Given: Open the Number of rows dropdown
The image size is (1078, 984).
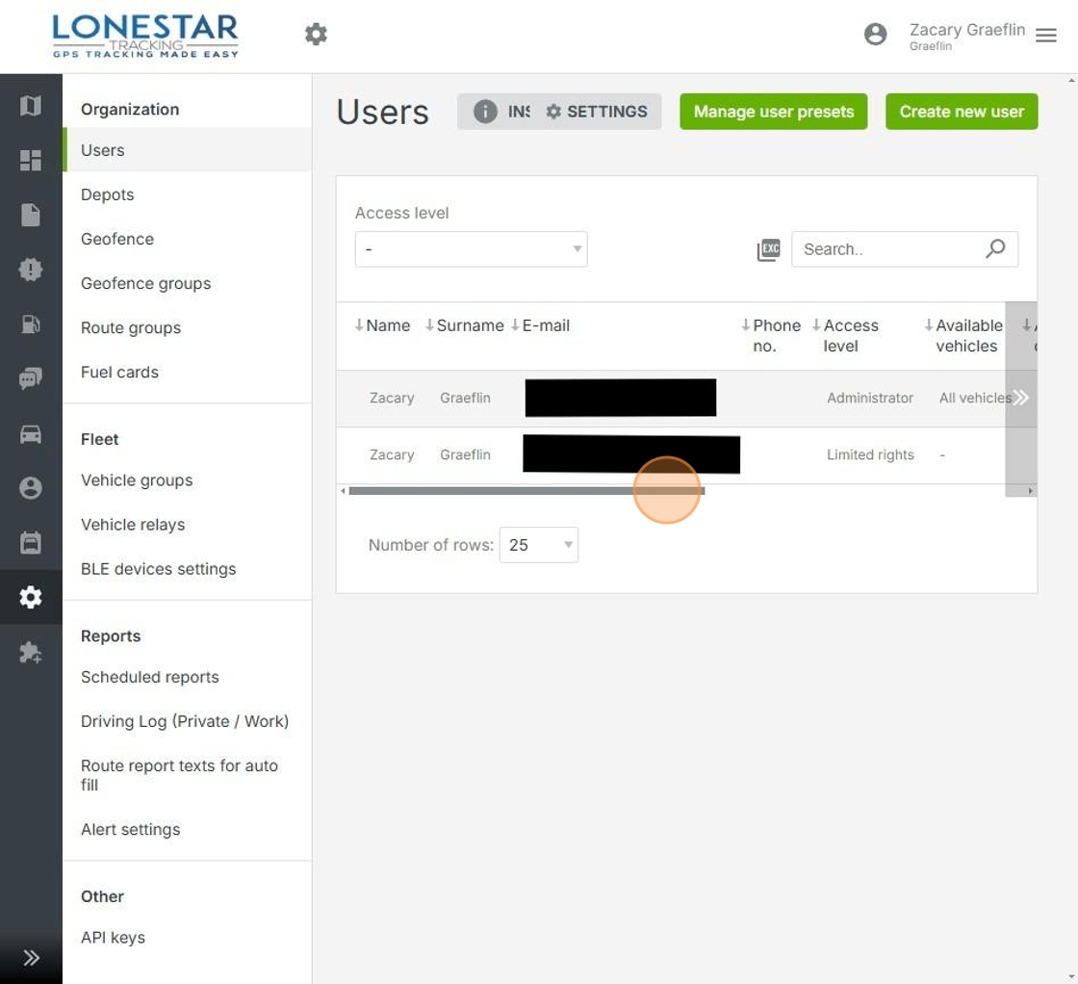Looking at the screenshot, I should point(538,545).
